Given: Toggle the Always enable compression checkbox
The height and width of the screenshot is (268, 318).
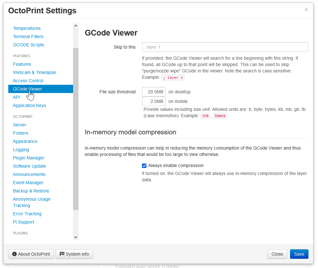Looking at the screenshot, I should coord(144,165).
